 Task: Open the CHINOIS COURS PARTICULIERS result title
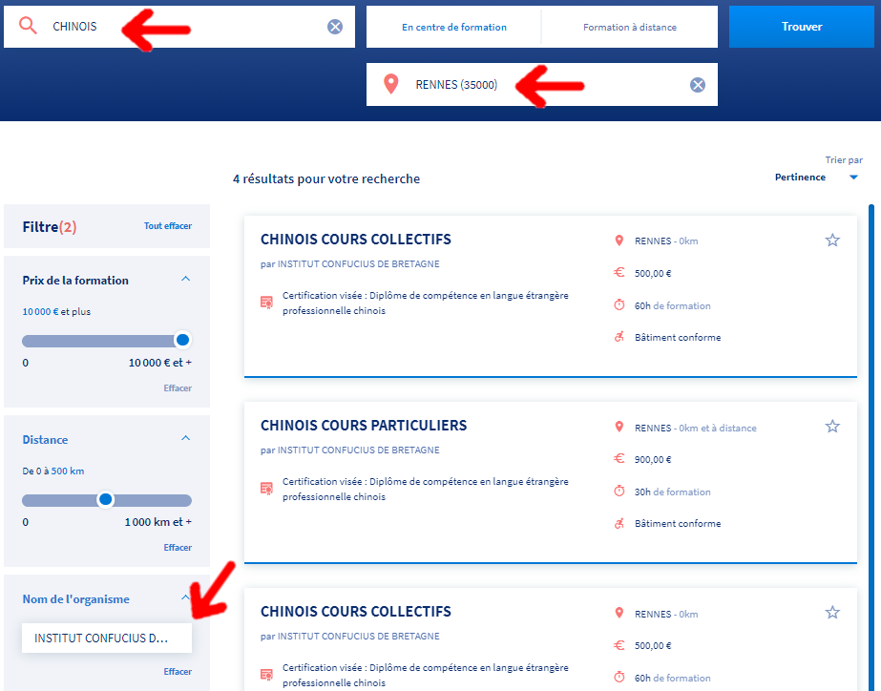pyautogui.click(x=364, y=426)
